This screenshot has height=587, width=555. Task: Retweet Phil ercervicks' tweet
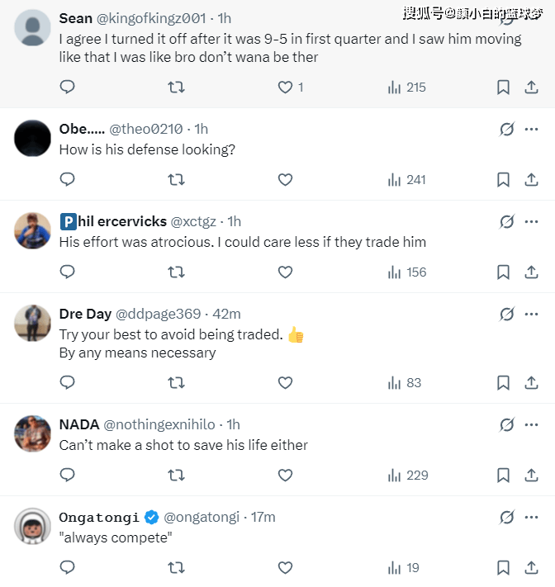pos(176,272)
